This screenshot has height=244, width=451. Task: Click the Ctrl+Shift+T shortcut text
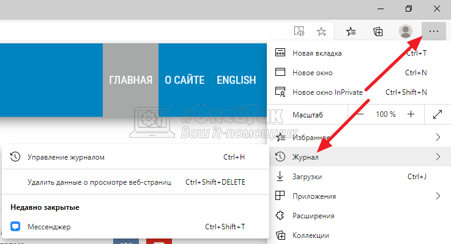point(225,226)
